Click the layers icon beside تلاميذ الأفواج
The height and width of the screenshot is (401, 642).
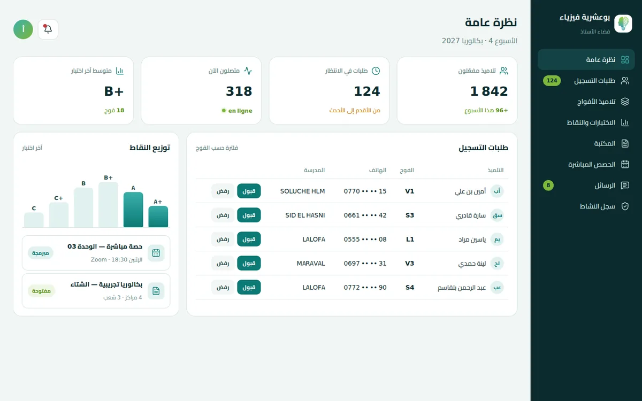(625, 102)
